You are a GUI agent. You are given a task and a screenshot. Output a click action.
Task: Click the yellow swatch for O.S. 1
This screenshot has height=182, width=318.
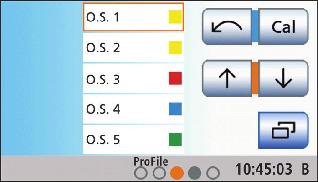(175, 17)
